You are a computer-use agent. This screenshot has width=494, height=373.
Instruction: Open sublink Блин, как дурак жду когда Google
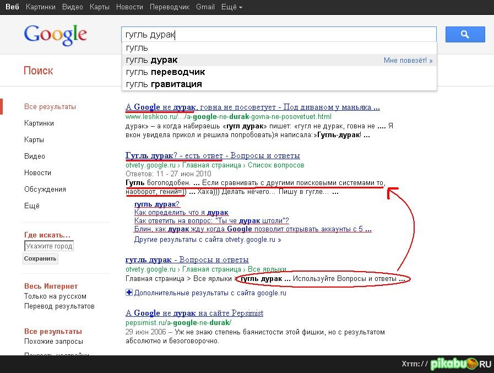coord(253,229)
